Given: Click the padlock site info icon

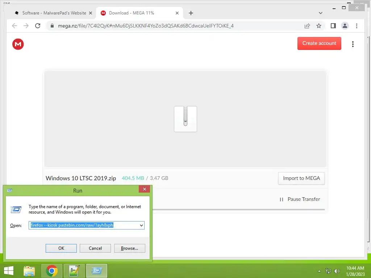Looking at the screenshot, I should coord(52,26).
